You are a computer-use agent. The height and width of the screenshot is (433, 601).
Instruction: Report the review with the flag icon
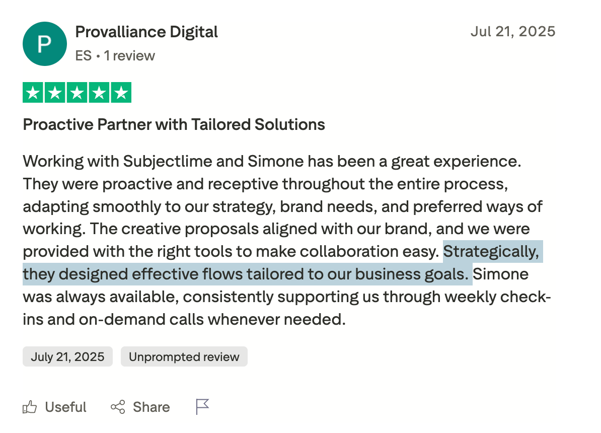tap(202, 407)
